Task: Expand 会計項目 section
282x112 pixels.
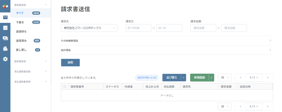Action: pos(167,50)
